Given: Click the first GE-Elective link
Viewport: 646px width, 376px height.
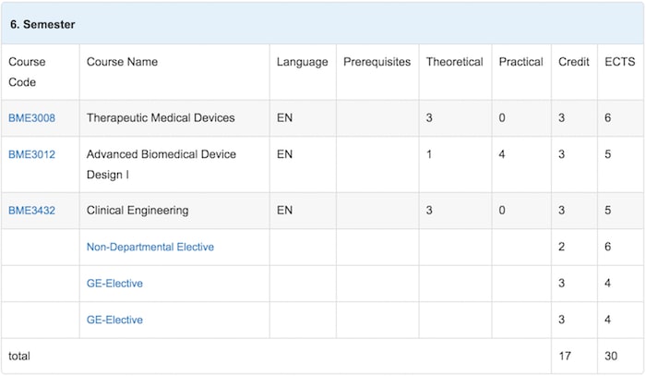Looking at the screenshot, I should 114,284.
